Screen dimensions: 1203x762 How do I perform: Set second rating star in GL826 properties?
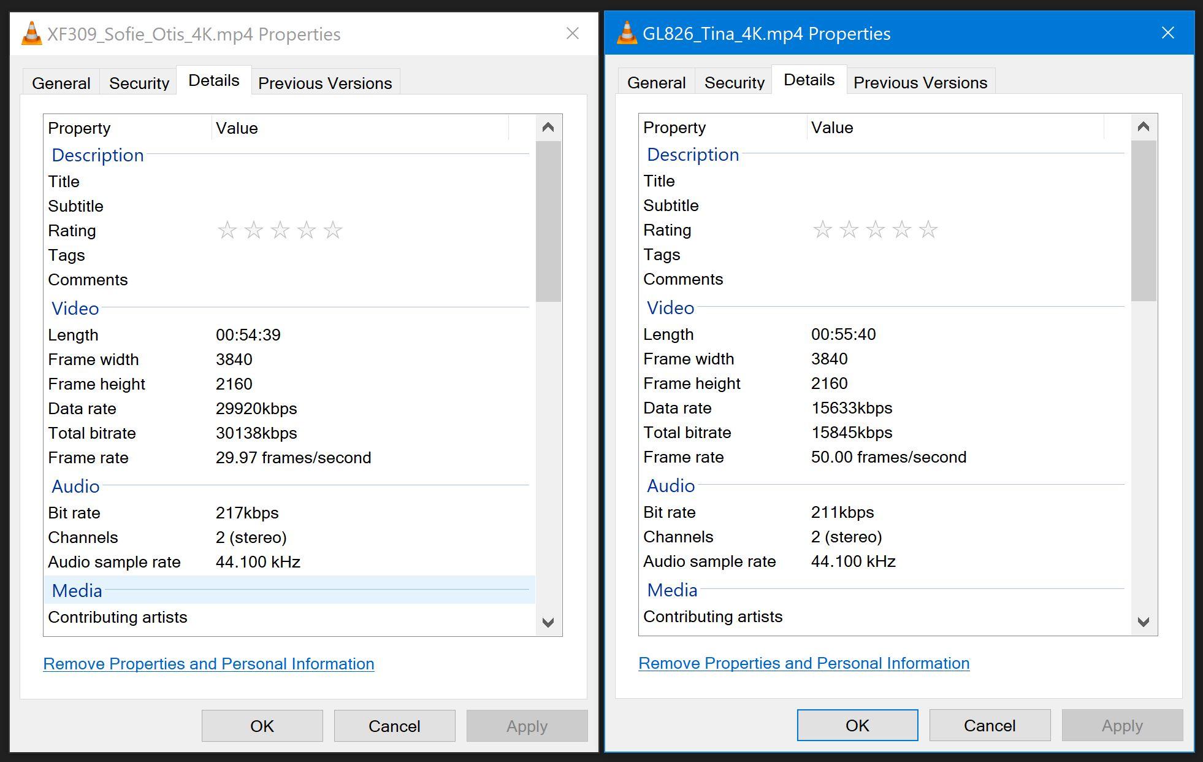(849, 230)
